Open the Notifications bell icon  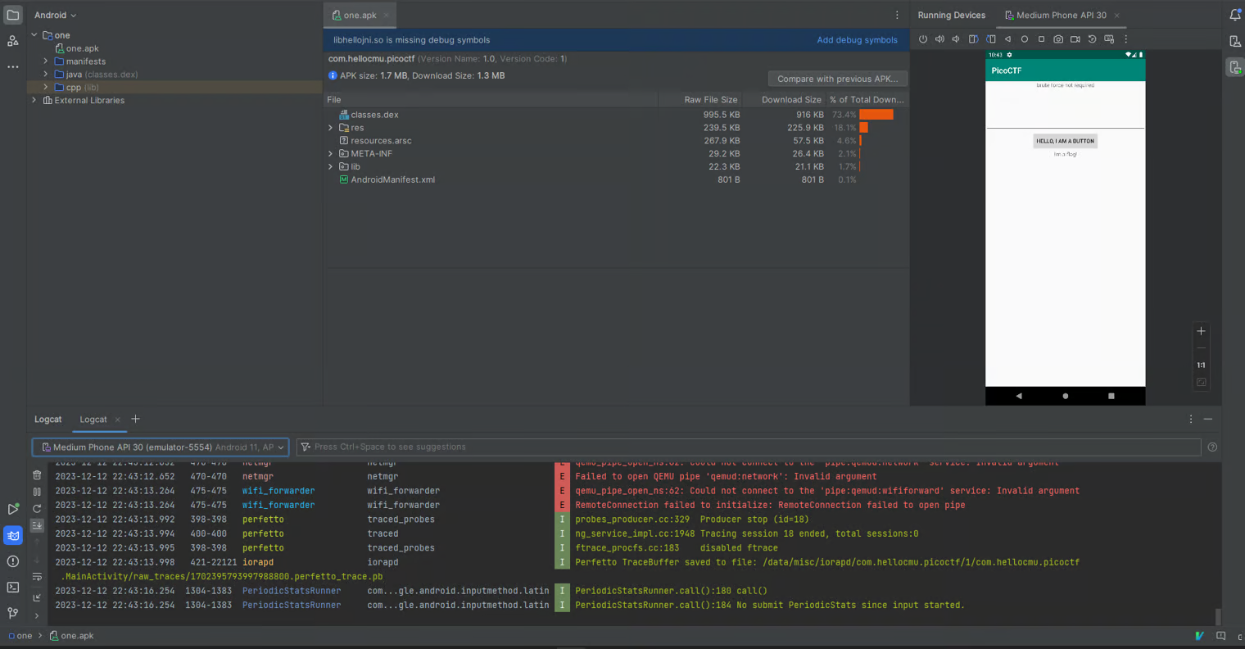[1234, 15]
